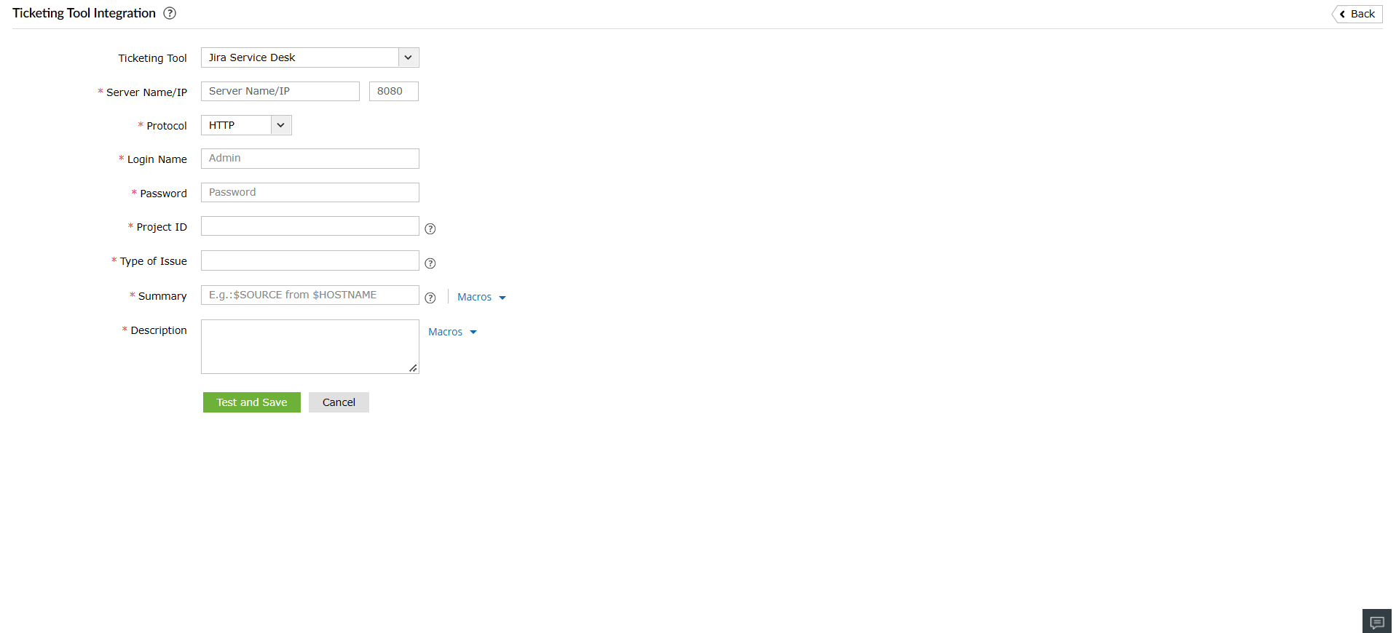
Task: Focus the Summary input field
Action: 310,295
